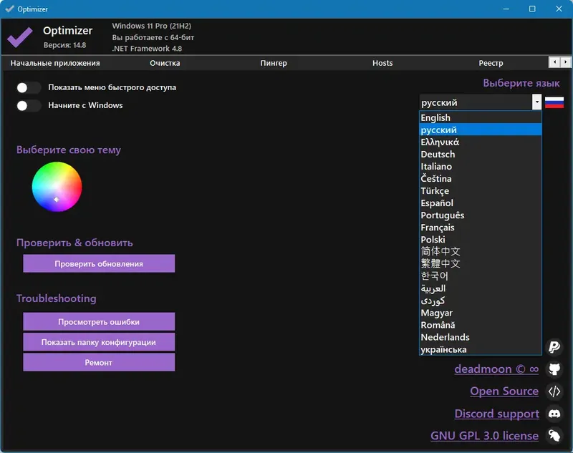Screen dimensions: 573x453
Task: Toggle Показать меню быстрого доступа switch
Action: pos(29,87)
